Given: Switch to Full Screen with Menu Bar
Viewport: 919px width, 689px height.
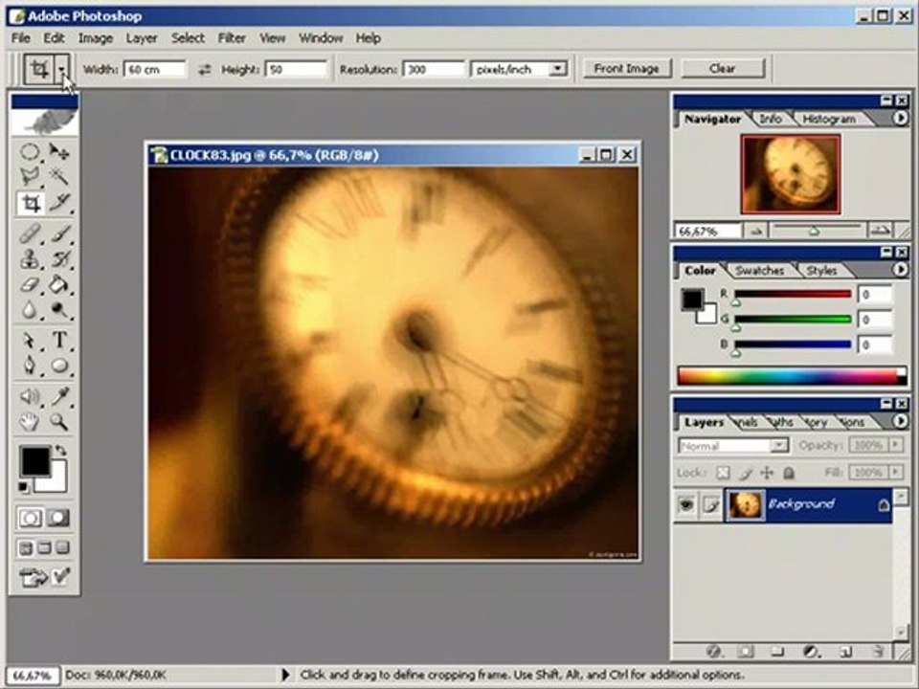Looking at the screenshot, I should (45, 548).
